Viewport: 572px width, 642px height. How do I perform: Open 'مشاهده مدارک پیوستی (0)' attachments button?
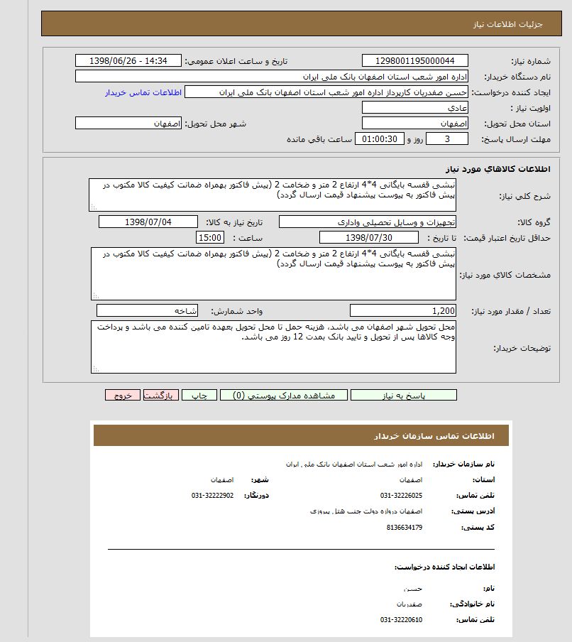pos(284,396)
